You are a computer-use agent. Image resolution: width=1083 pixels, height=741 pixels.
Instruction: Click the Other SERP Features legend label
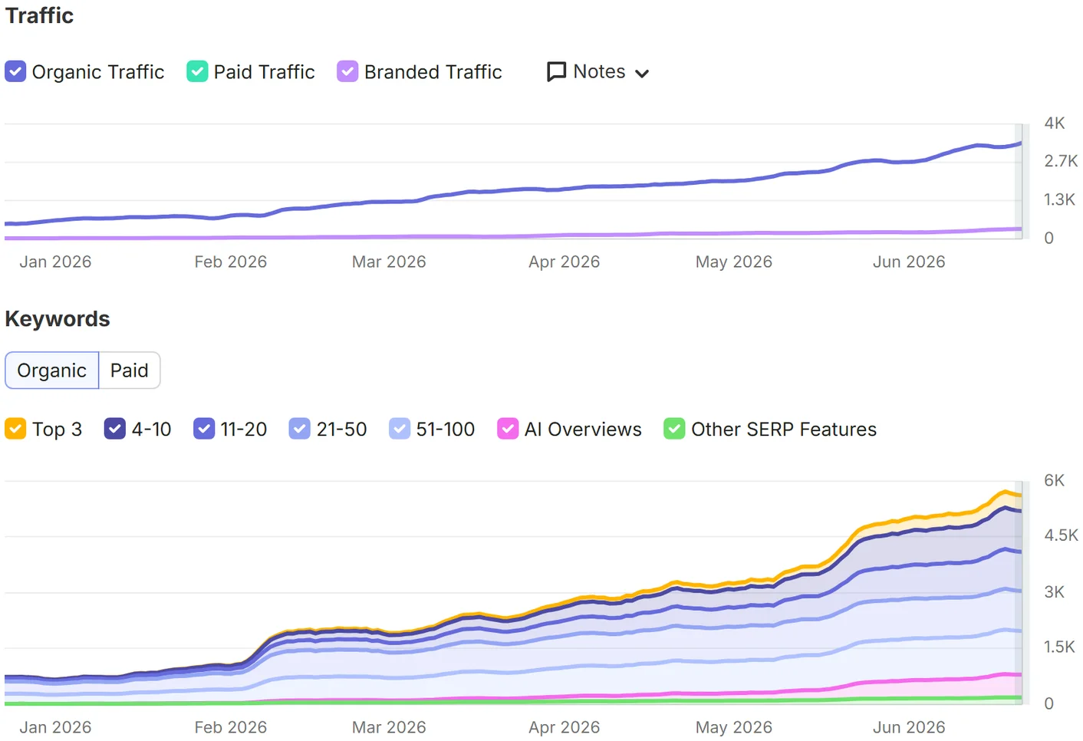point(784,430)
